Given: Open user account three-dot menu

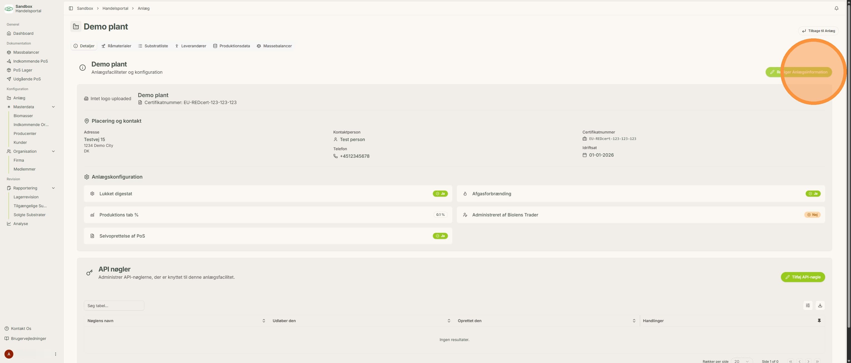Looking at the screenshot, I should click(x=56, y=354).
